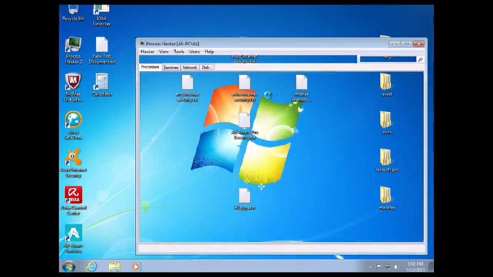Viewport: 493px width, 277px height.
Task: Open the Hacker menu
Action: click(x=147, y=52)
